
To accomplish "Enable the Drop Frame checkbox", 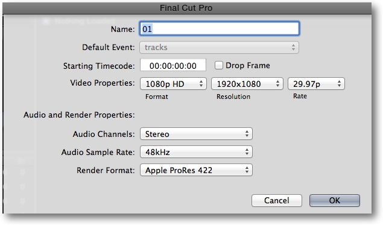I will pos(218,65).
